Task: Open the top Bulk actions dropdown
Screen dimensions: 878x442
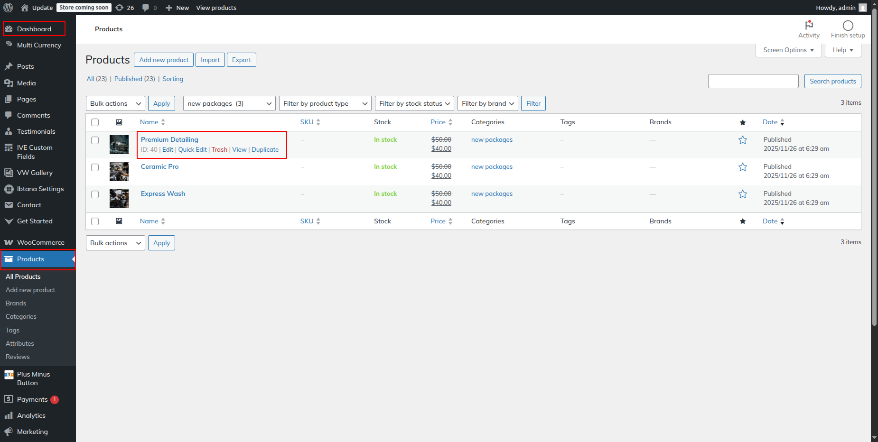Action: pos(115,103)
